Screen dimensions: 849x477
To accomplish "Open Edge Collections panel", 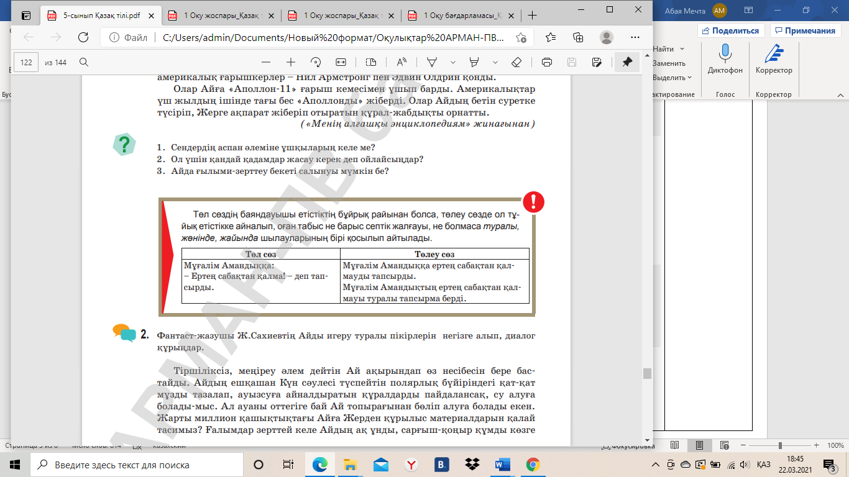I will click(578, 37).
